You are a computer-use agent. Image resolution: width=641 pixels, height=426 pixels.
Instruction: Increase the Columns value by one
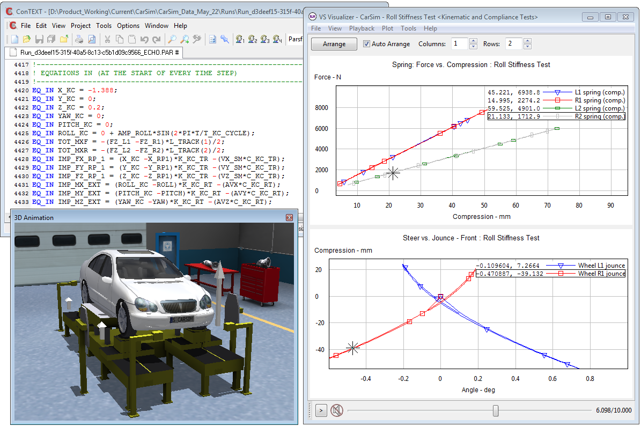coord(474,41)
